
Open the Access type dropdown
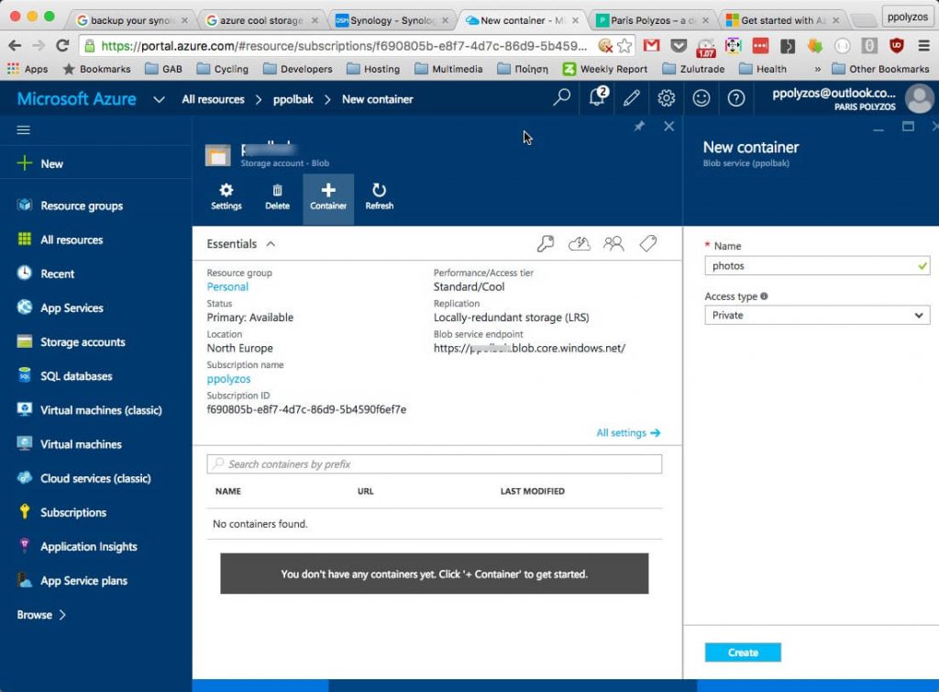817,315
